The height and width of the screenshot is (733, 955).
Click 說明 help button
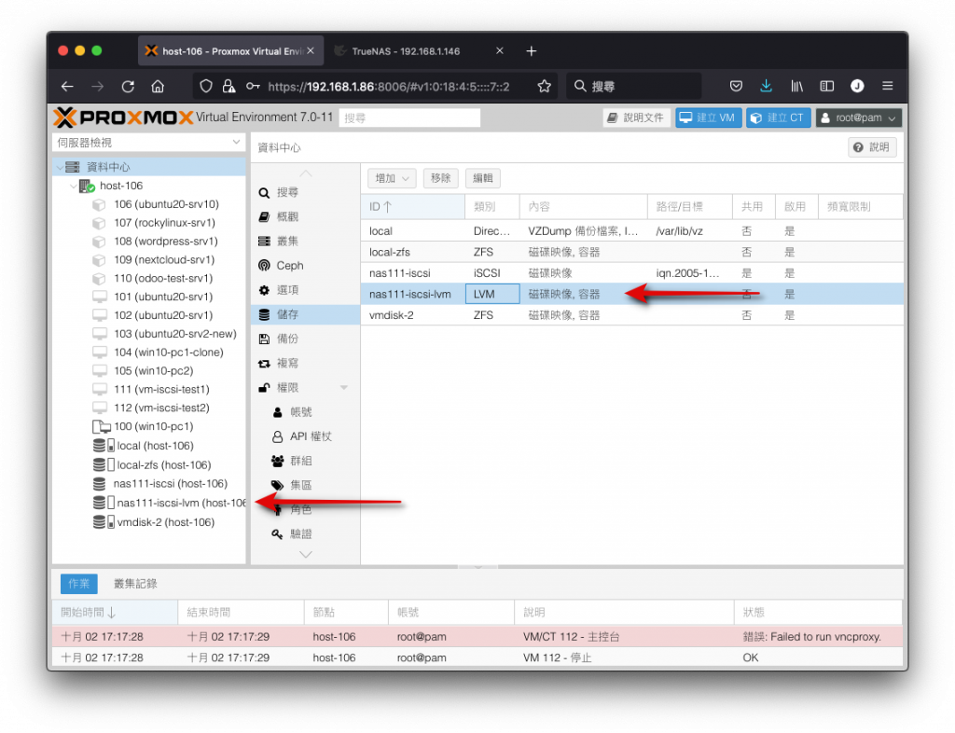872,147
